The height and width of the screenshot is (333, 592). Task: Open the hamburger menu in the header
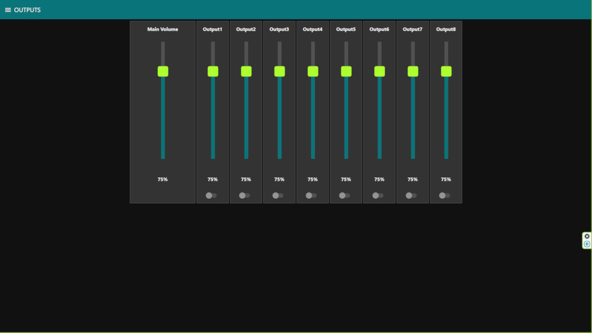[x=7, y=9]
